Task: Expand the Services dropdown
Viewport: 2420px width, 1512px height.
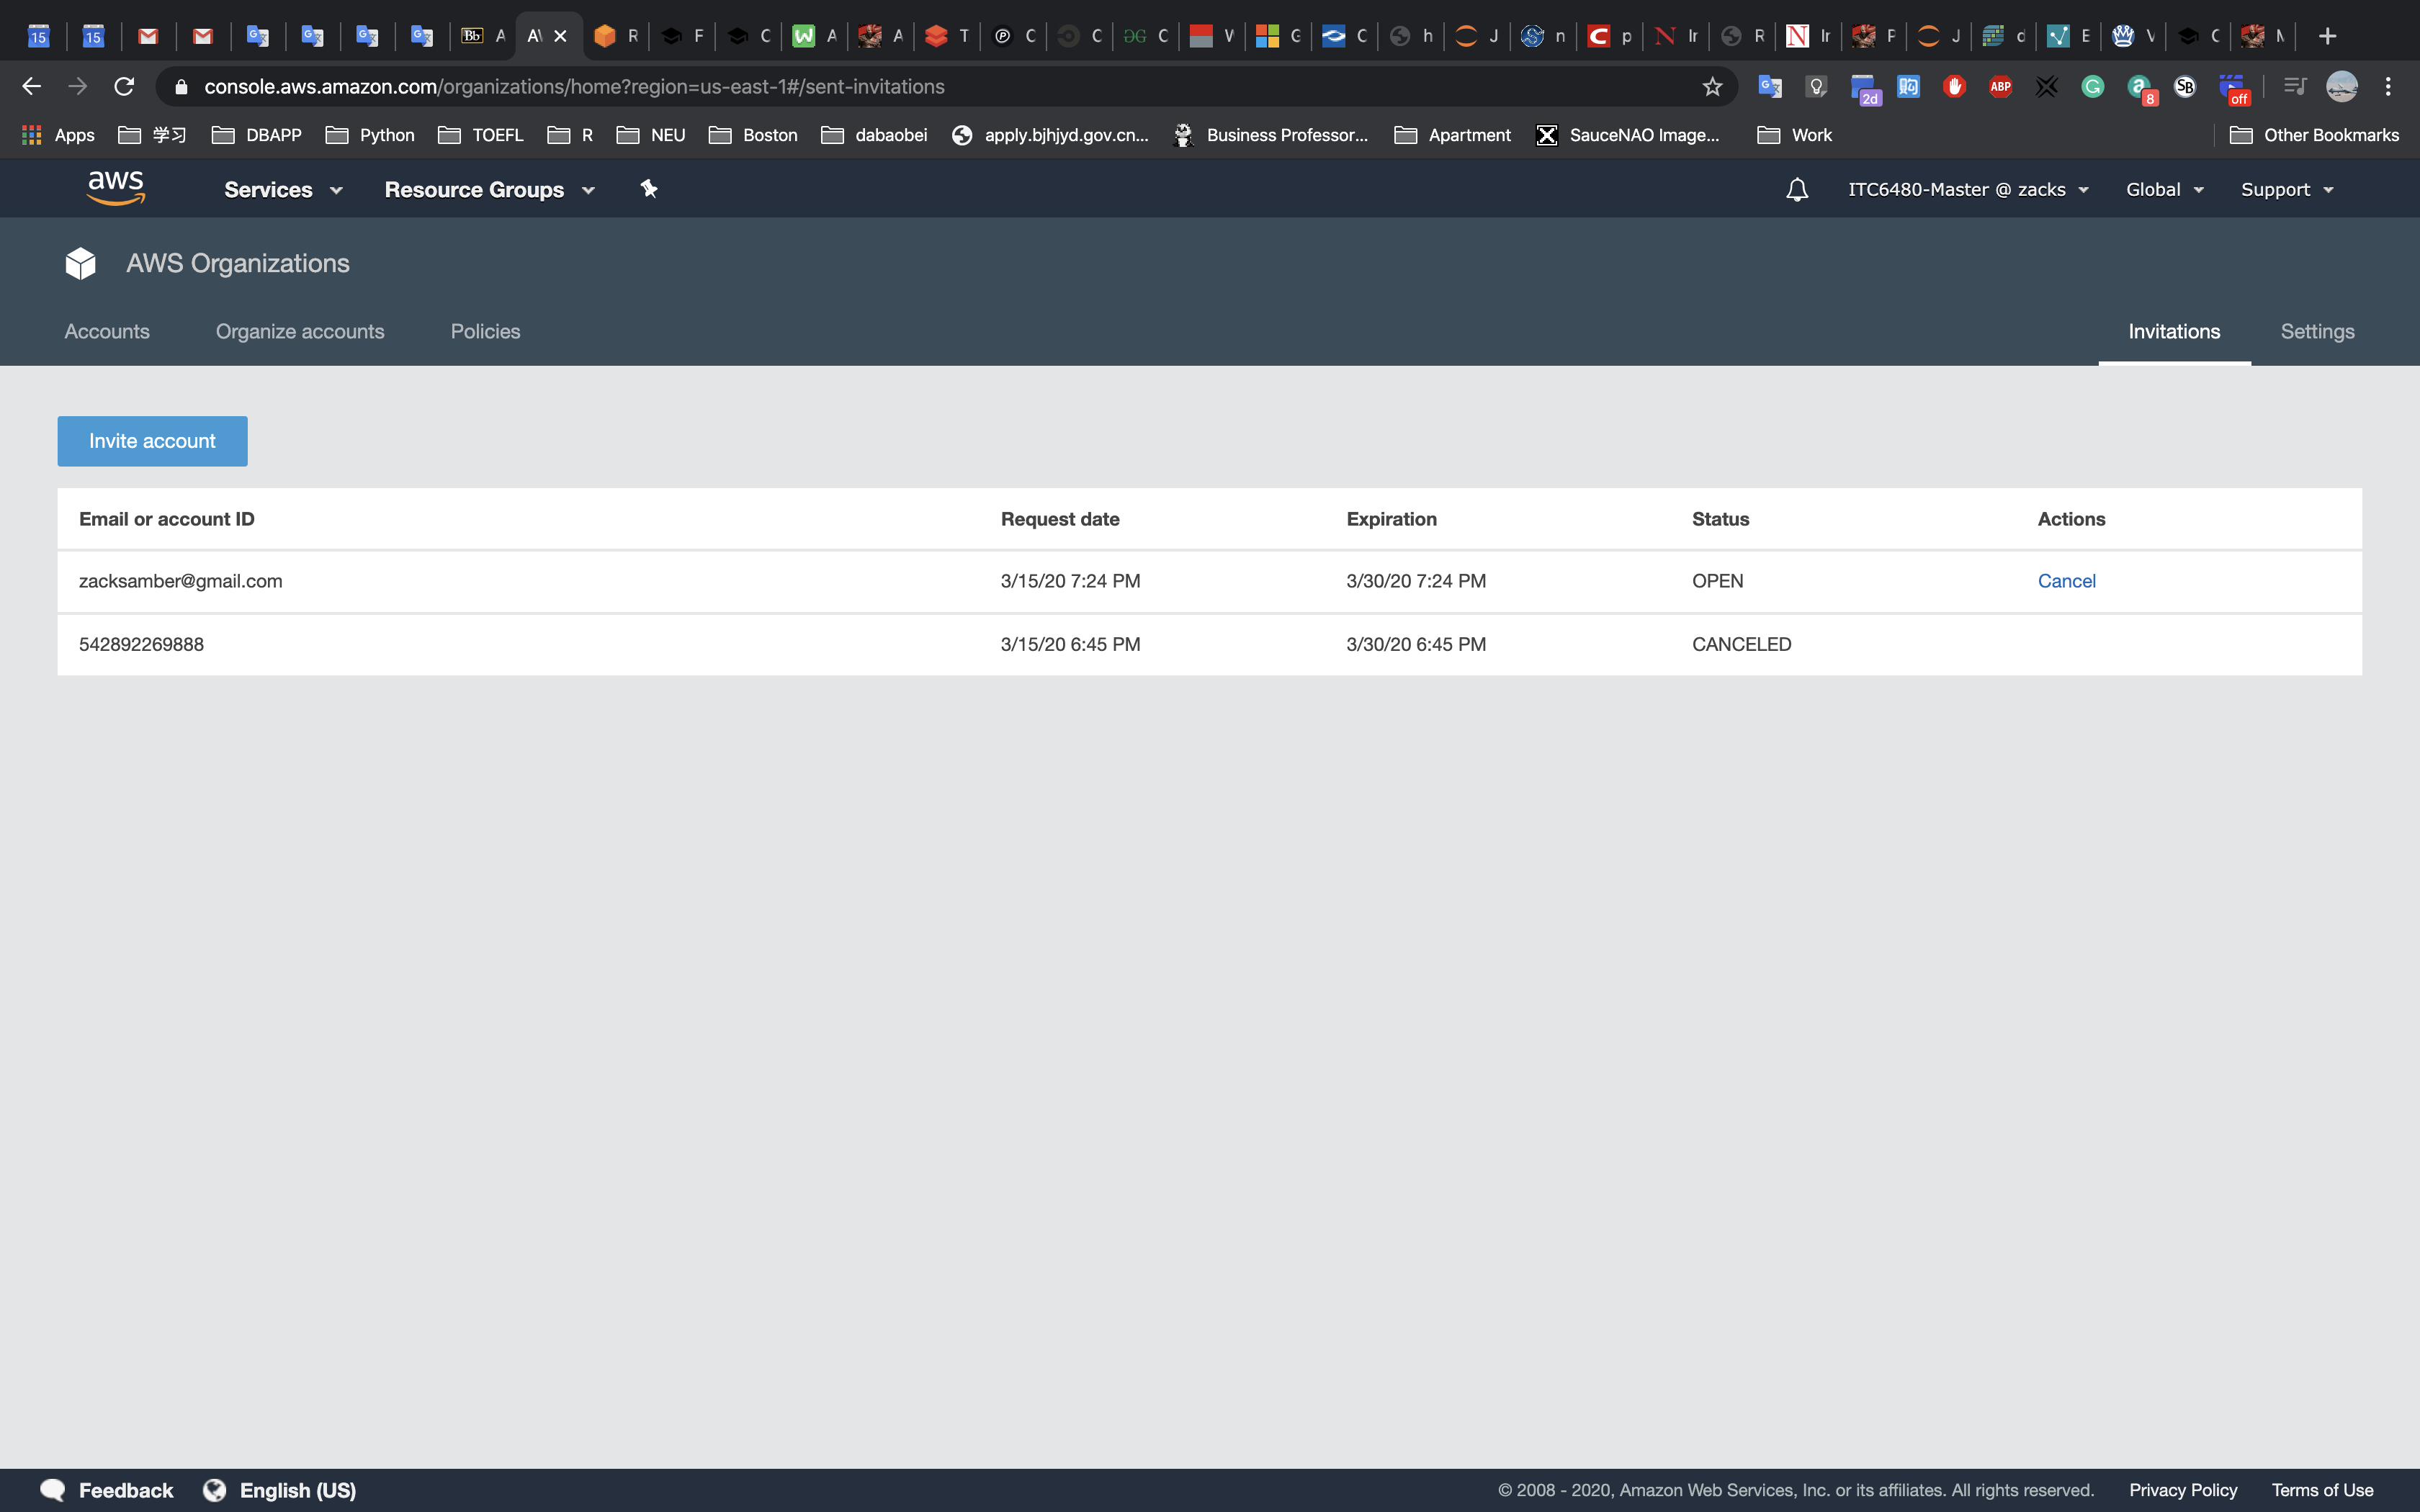Action: [x=283, y=190]
